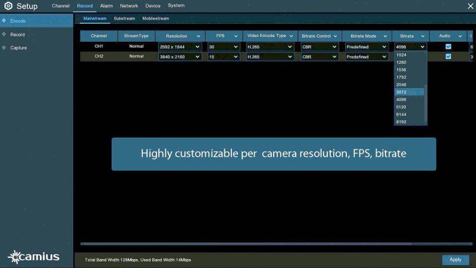Image resolution: width=476 pixels, height=268 pixels.
Task: Click the FPS column header arrow
Action: [235, 36]
